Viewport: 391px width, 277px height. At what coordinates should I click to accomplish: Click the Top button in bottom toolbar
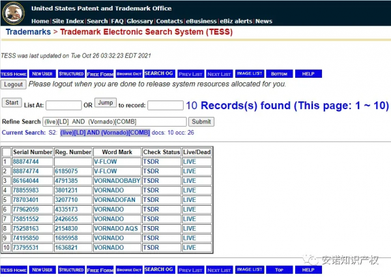[x=279, y=269]
